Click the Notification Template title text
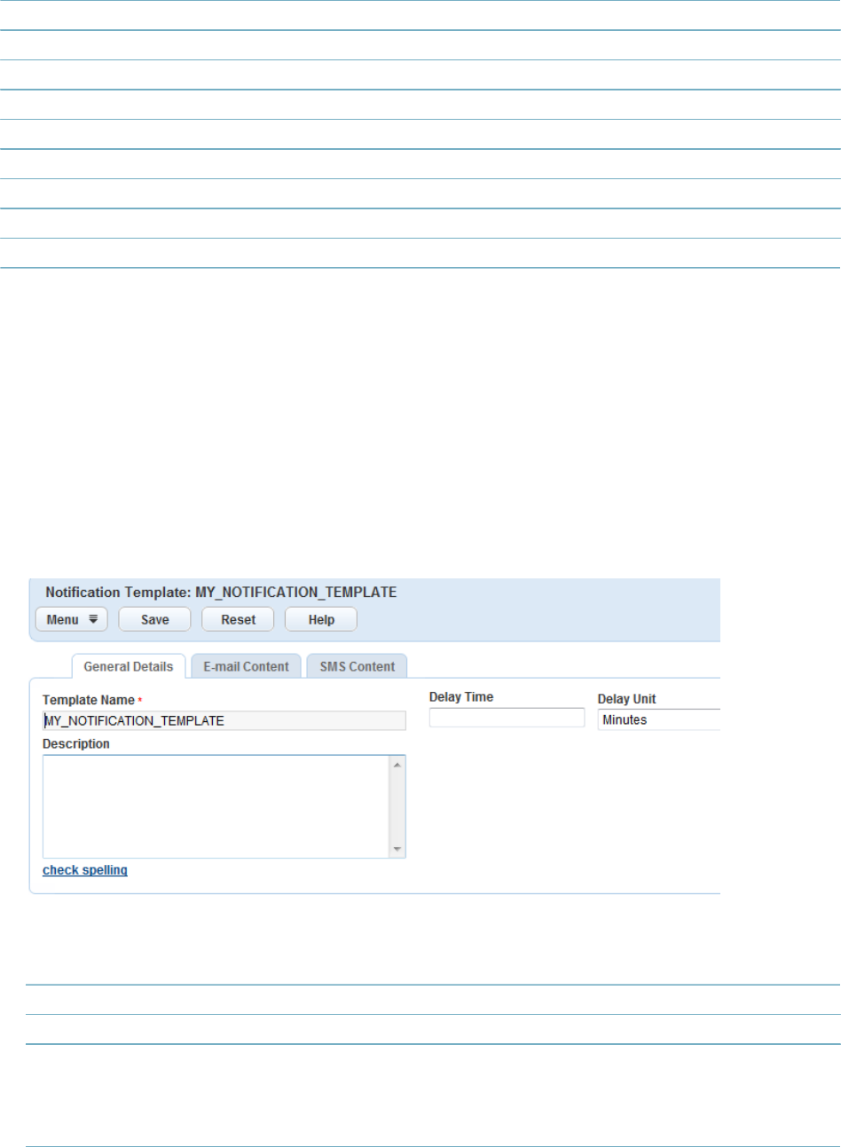 pos(221,592)
